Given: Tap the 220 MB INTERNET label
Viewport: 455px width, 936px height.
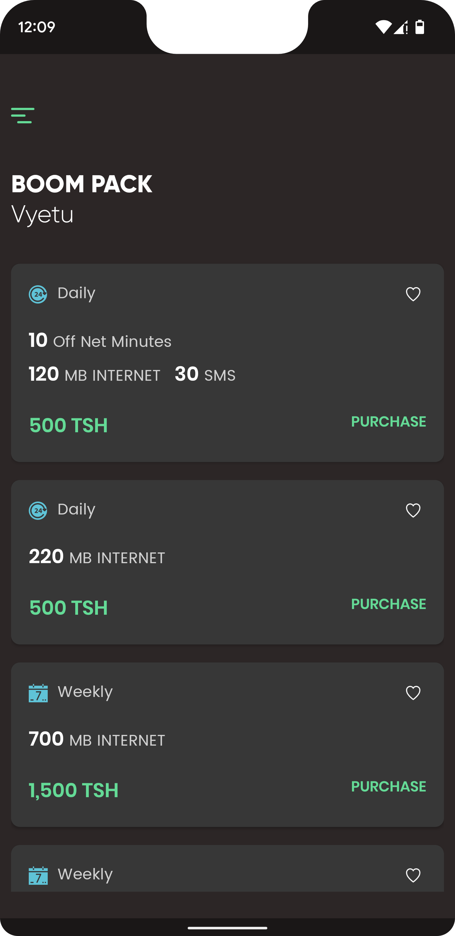Looking at the screenshot, I should click(x=97, y=557).
